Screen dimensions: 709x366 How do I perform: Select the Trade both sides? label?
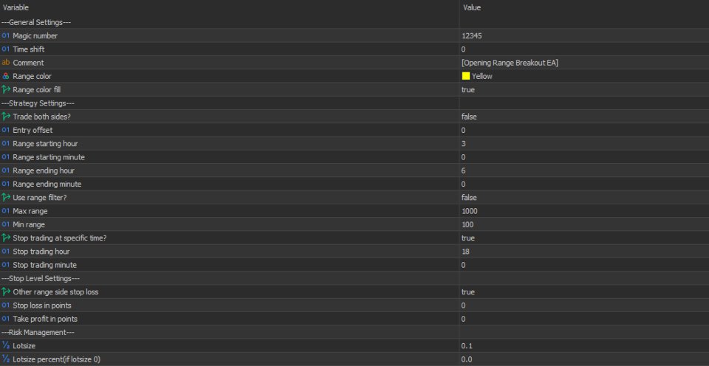click(x=41, y=117)
